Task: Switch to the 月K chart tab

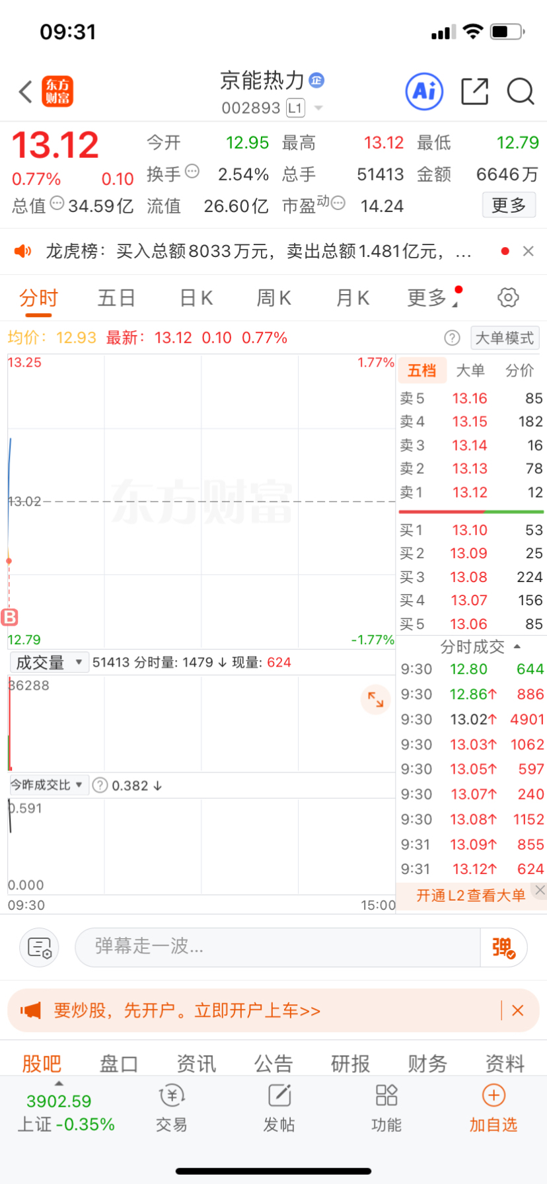Action: click(x=353, y=298)
